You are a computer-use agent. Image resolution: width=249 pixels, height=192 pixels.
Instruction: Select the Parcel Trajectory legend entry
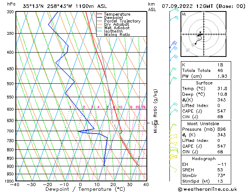coord(122,21)
